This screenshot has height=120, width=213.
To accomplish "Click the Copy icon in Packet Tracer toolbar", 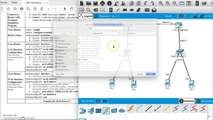I will coord(131,3).
